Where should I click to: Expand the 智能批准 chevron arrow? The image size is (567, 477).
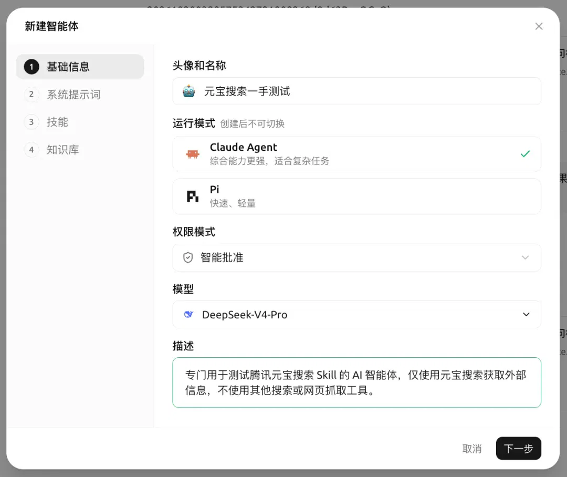[x=526, y=258]
